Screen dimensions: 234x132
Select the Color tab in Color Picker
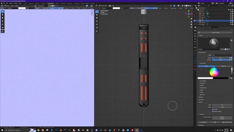click(x=206, y=66)
